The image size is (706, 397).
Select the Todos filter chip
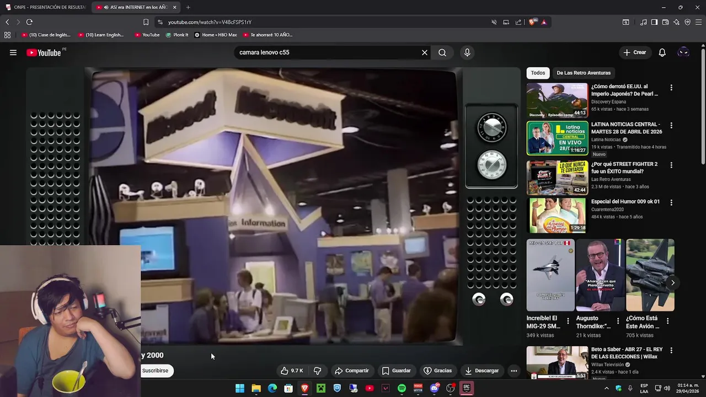pos(538,73)
